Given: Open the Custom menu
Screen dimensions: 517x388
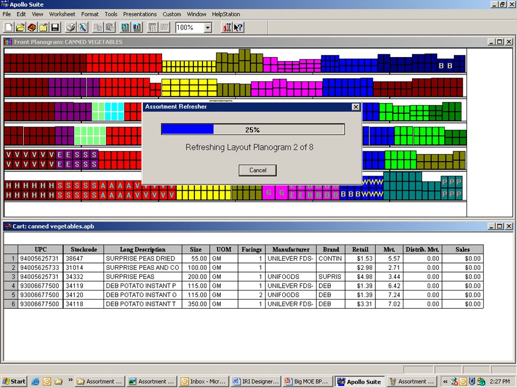Looking at the screenshot, I should click(172, 14).
